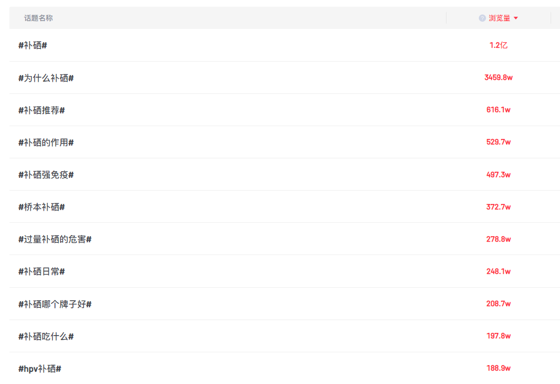
Task: Select the #hpv补硒# topic
Action: [x=40, y=368]
